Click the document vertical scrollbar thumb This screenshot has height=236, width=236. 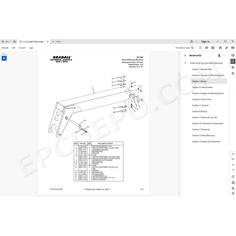click(x=179, y=75)
